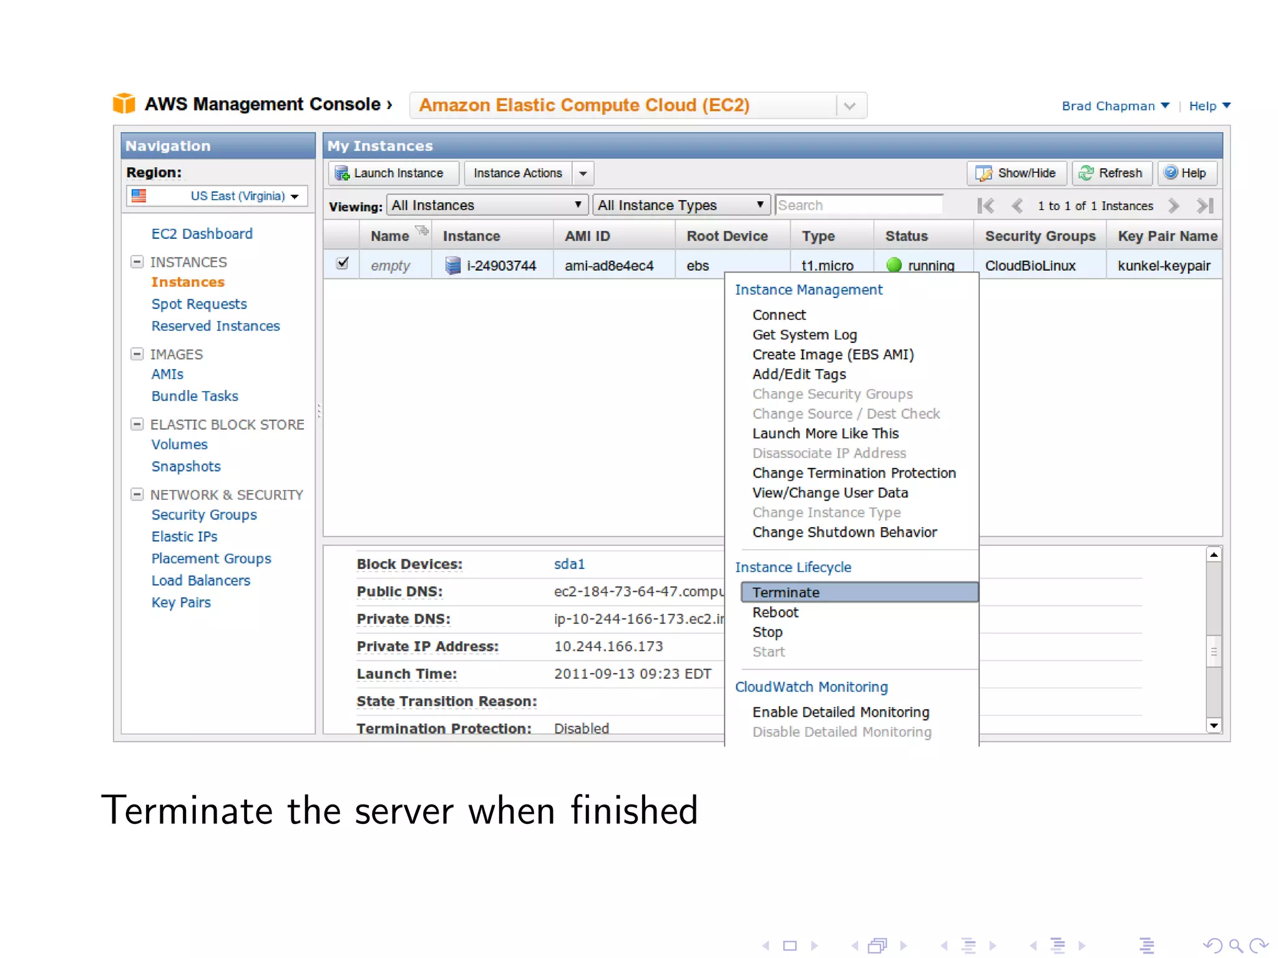This screenshot has width=1278, height=958.
Task: Click the tag icon in Name column header
Action: (422, 230)
